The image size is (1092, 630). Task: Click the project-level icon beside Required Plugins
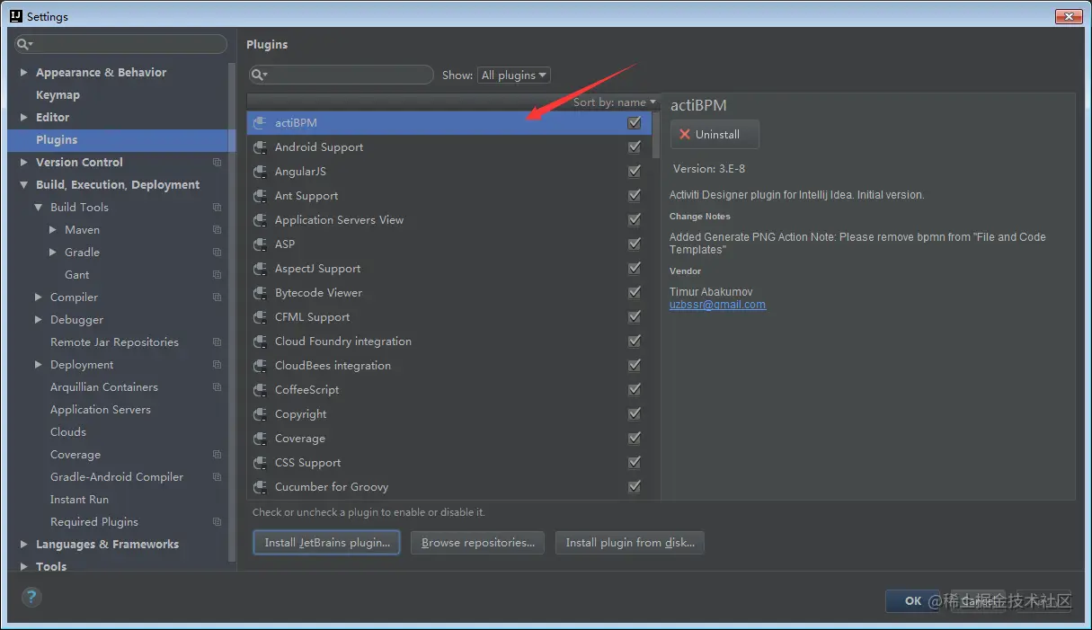217,522
